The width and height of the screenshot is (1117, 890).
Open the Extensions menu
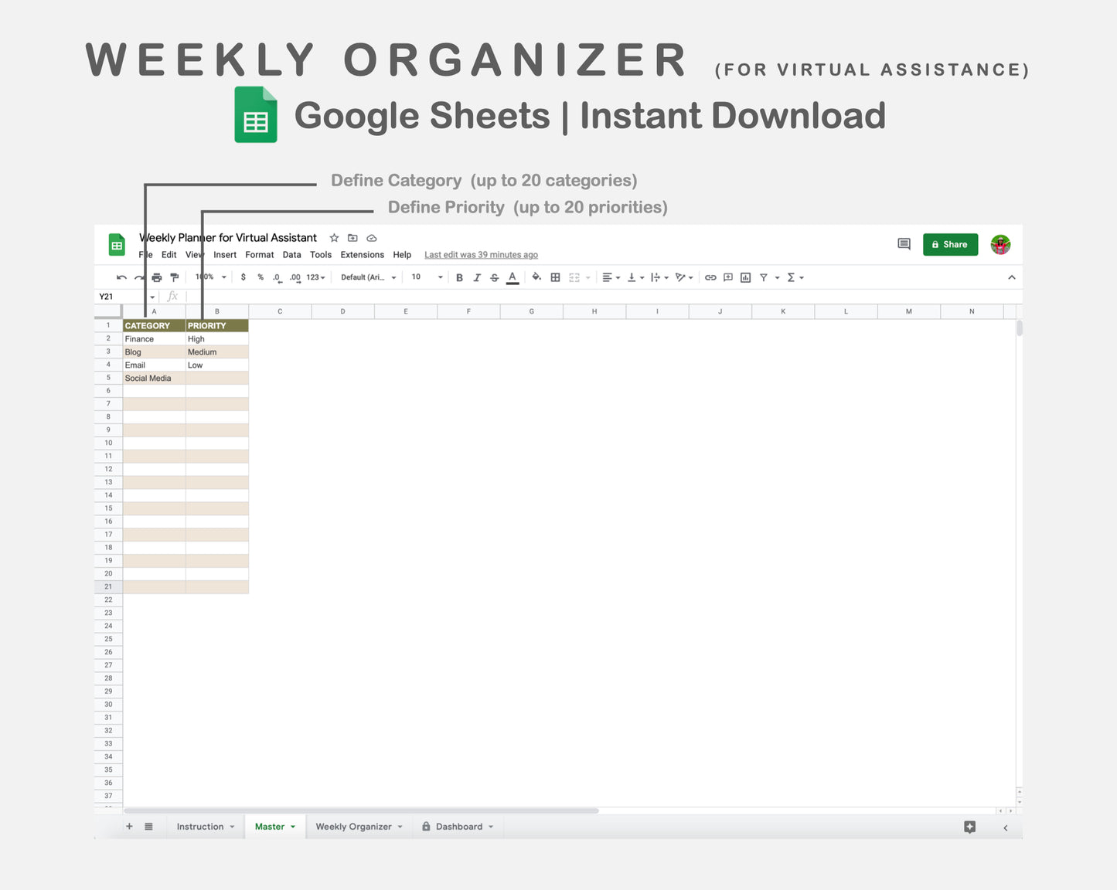(362, 254)
